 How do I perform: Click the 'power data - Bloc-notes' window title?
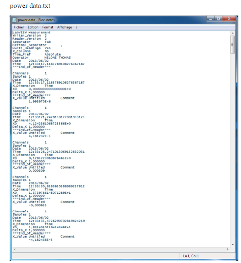36,20
